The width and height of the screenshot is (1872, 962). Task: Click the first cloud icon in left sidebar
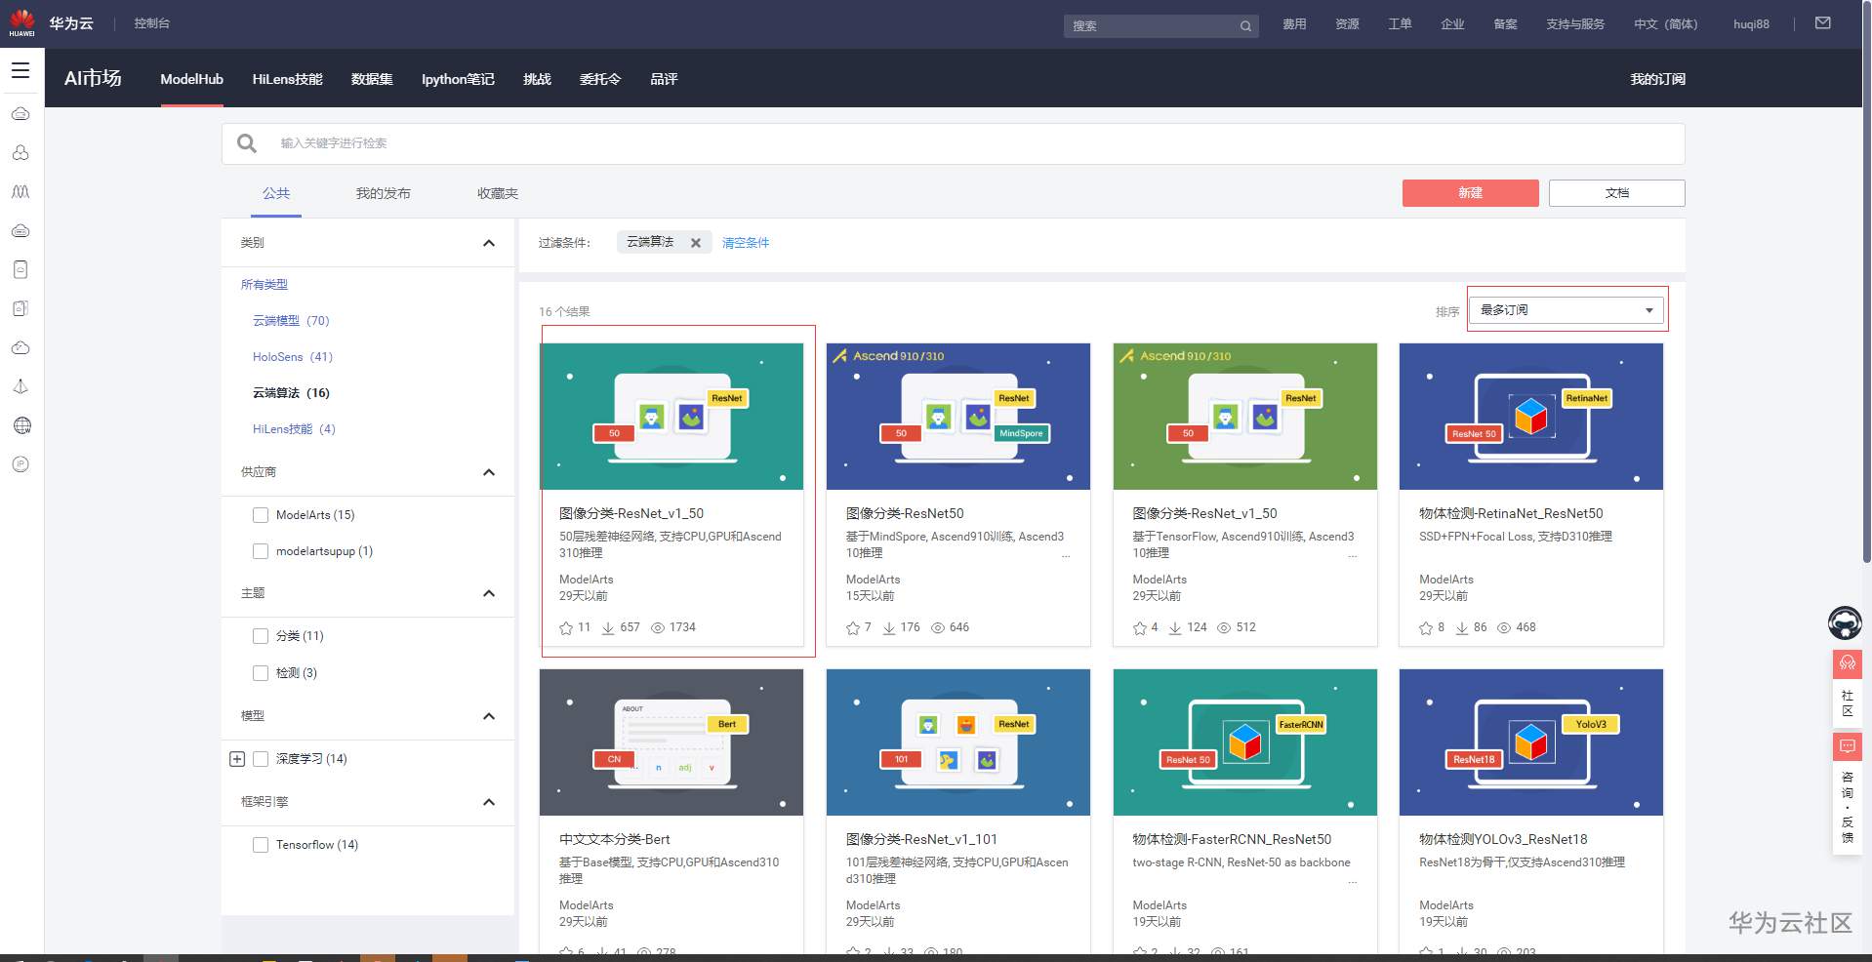20,114
